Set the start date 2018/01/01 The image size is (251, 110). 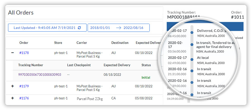100,28
